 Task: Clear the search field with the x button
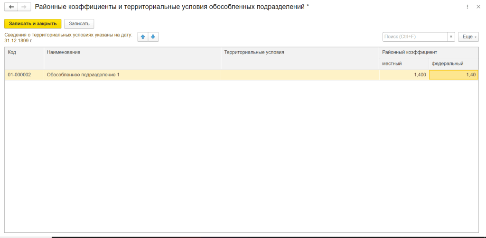pos(451,37)
